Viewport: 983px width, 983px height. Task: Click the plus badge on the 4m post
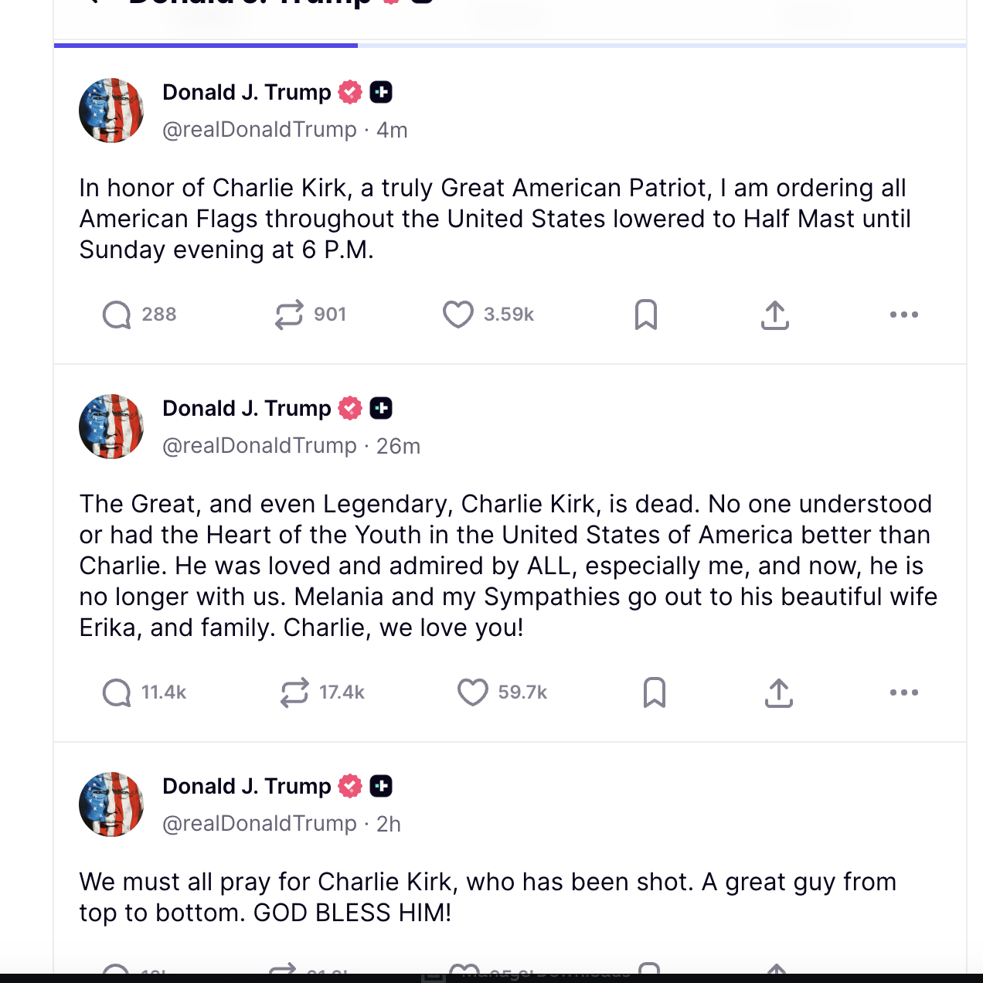[x=381, y=92]
